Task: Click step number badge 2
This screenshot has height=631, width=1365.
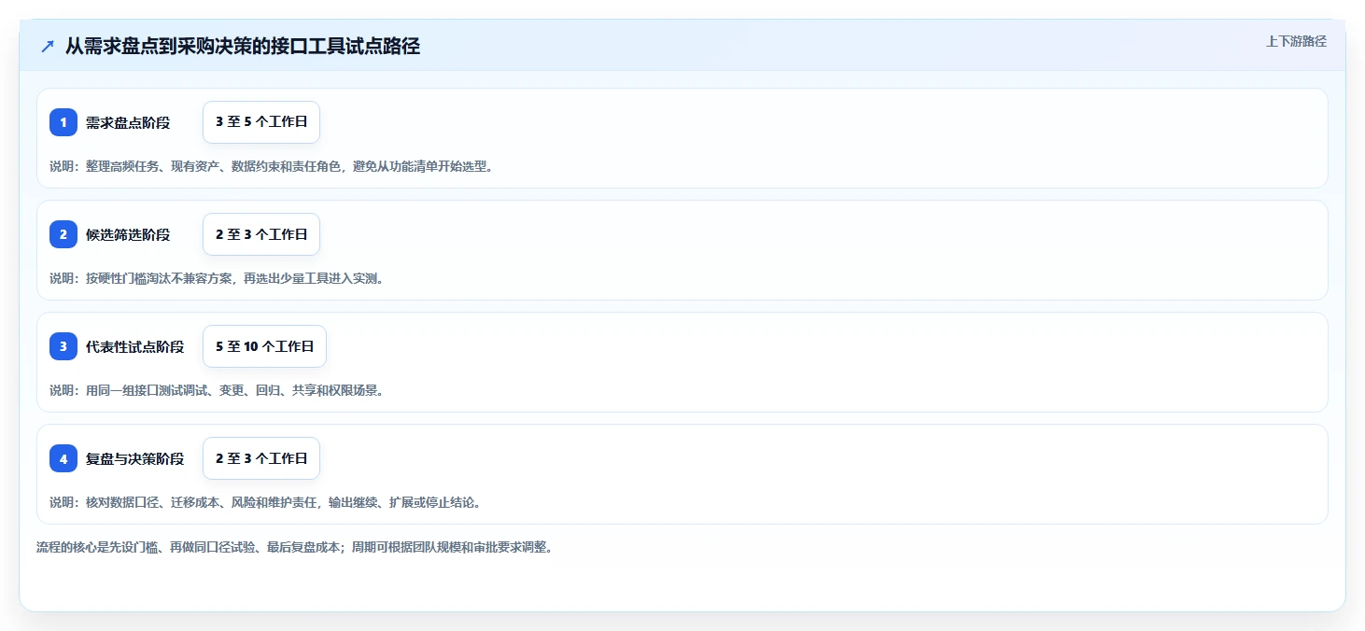Action: pos(63,234)
